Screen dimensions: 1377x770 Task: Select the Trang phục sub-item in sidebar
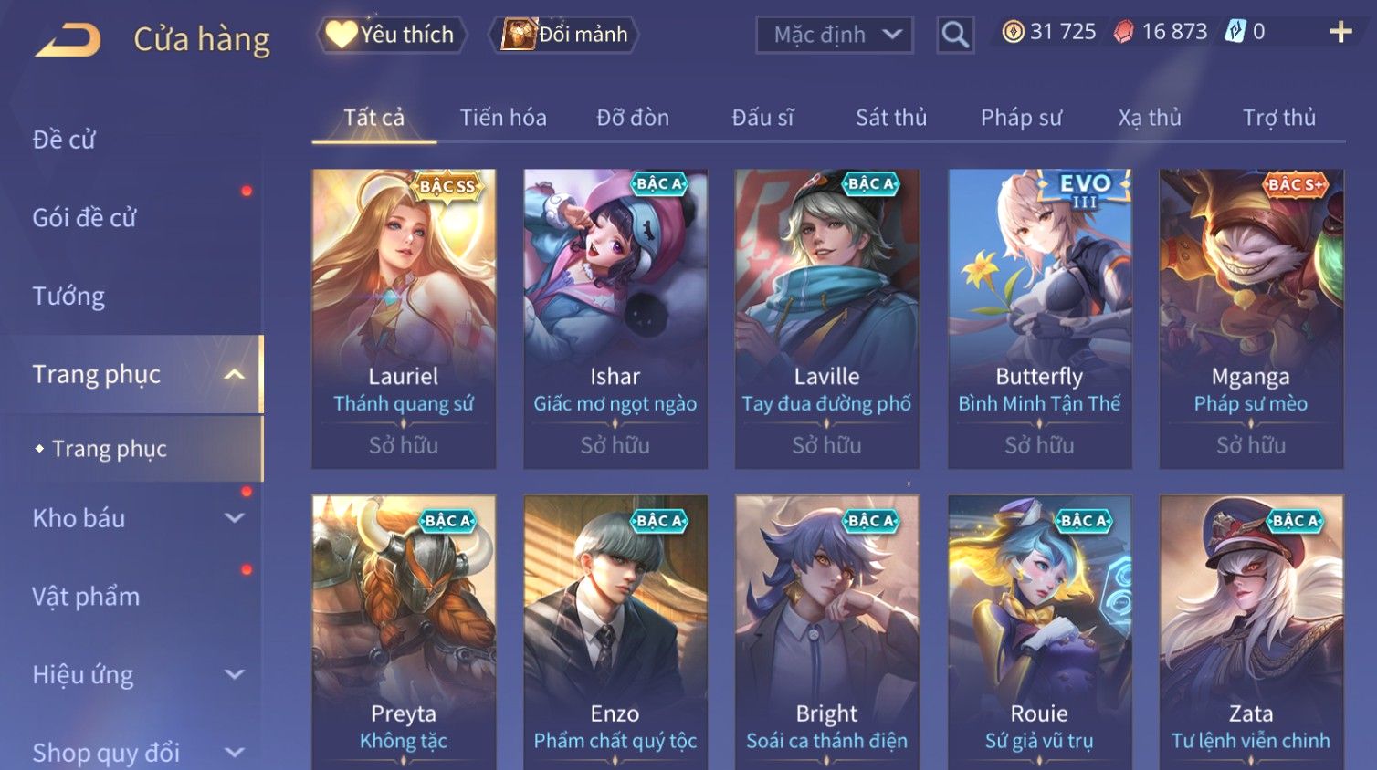click(x=110, y=449)
